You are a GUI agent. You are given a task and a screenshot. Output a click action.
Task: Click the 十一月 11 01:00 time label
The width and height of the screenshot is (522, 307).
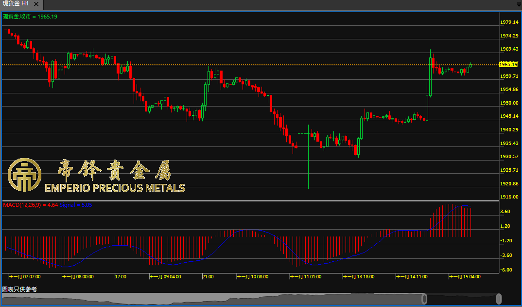click(x=306, y=277)
